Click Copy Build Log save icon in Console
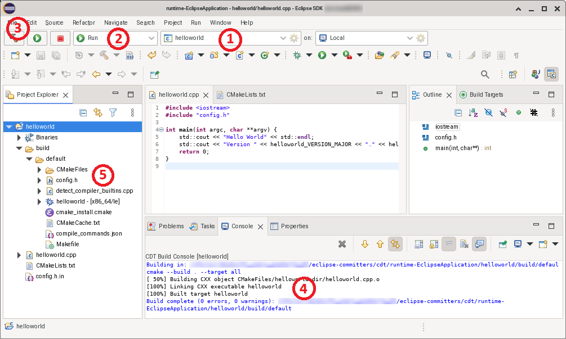 [x=418, y=244]
